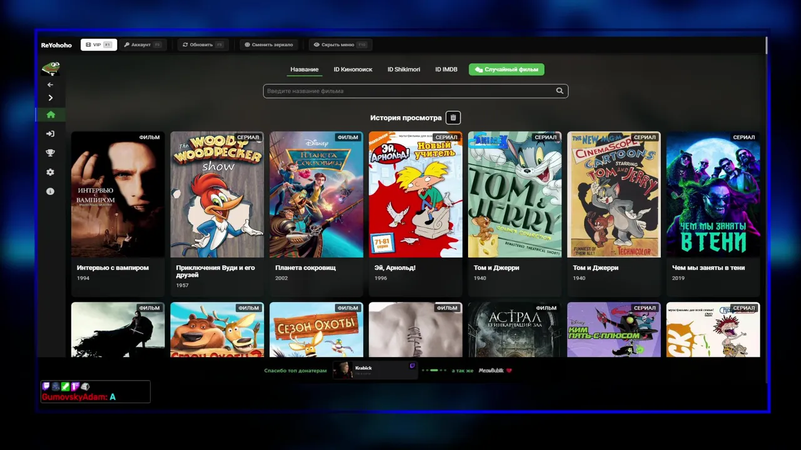Click donor Krabick card
Screen dimensions: 801x450
pyautogui.click(x=375, y=370)
